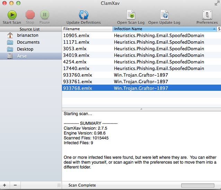Select the 4254.emlx file

[75, 62]
